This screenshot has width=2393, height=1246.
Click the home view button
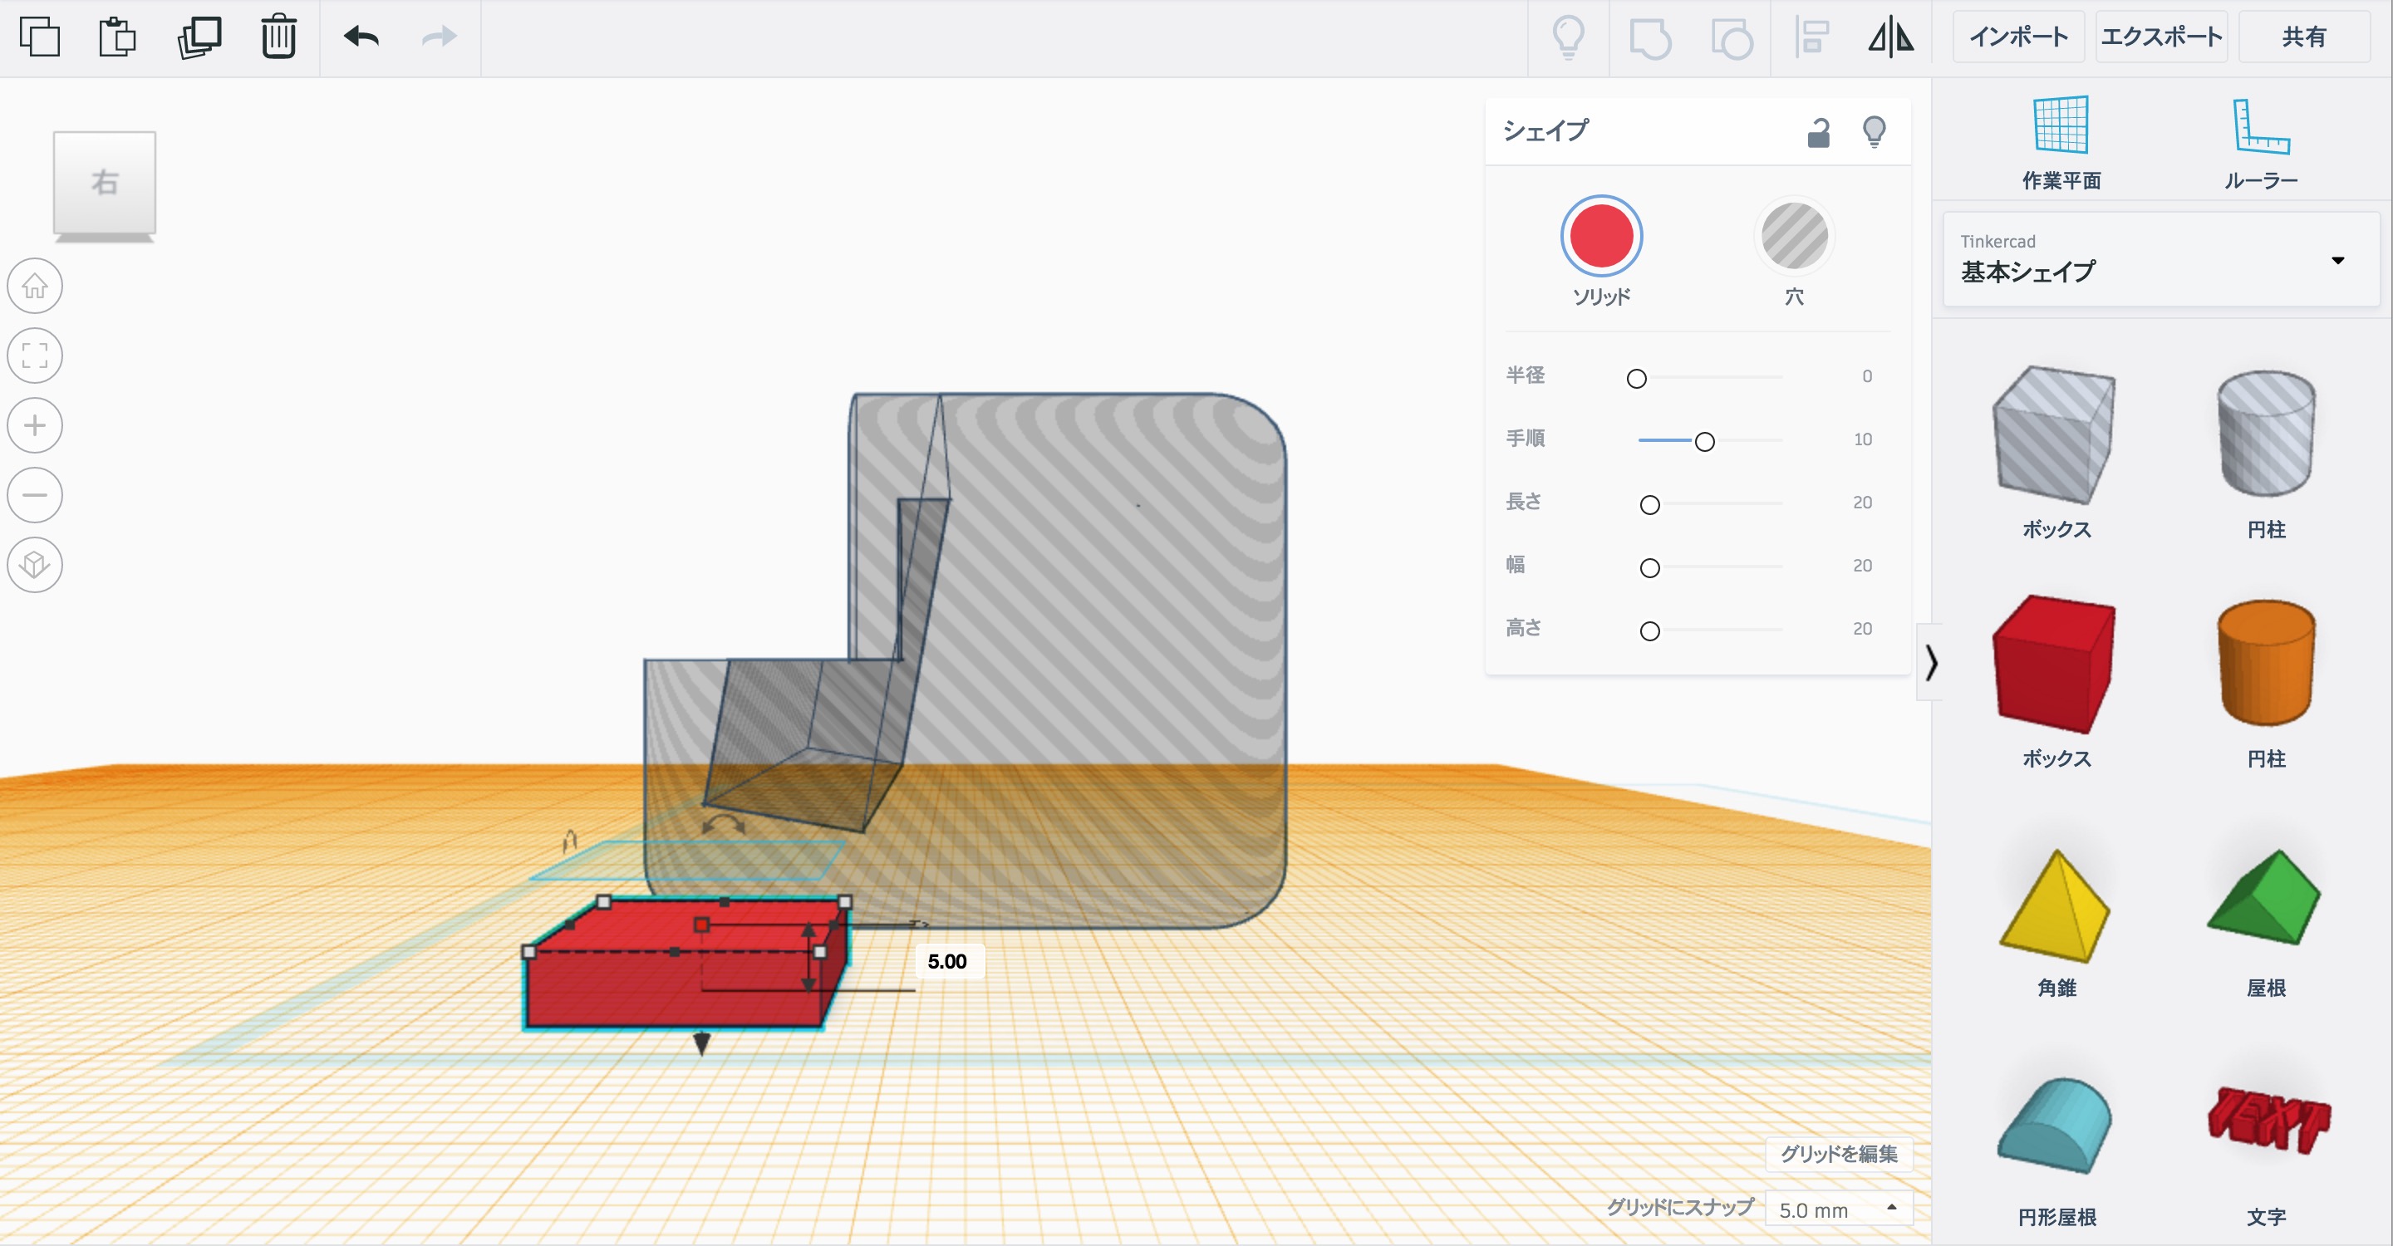coord(35,285)
